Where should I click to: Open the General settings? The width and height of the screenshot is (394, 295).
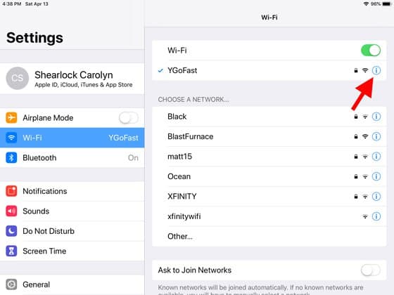click(x=72, y=284)
